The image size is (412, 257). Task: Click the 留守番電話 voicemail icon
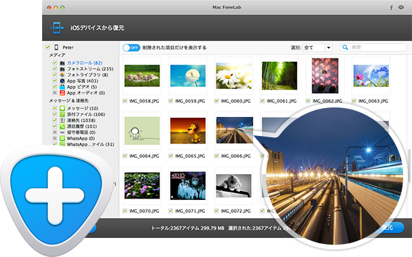[x=62, y=133]
